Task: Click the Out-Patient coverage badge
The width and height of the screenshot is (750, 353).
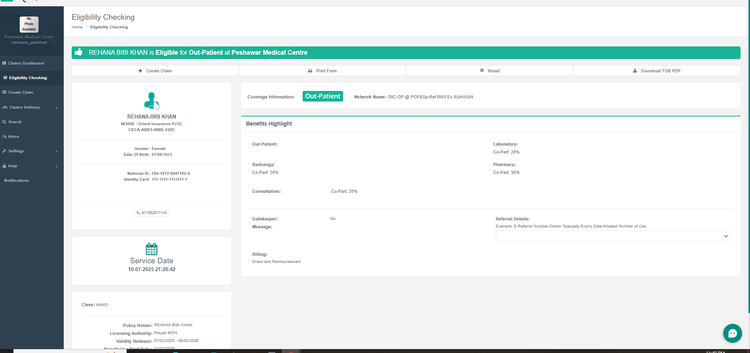Action: click(x=322, y=96)
